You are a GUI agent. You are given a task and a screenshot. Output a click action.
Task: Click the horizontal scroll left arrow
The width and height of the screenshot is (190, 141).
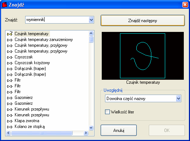coord(8,133)
